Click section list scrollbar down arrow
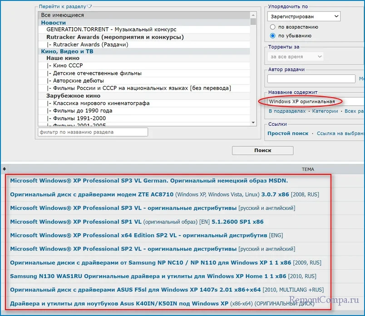The width and height of the screenshot is (365, 316). (x=253, y=122)
